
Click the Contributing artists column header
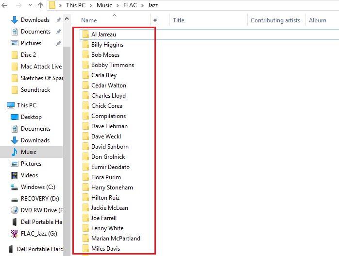275,20
